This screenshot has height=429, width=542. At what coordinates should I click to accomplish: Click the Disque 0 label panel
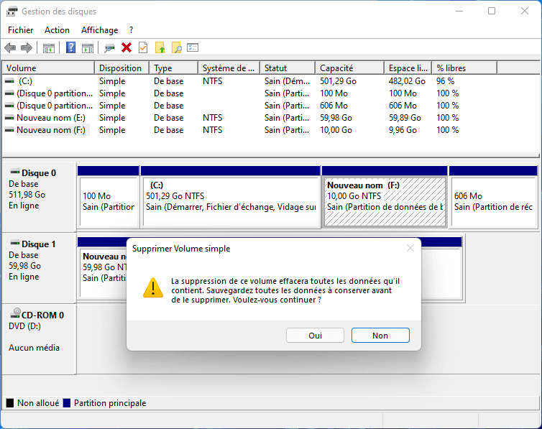pyautogui.click(x=39, y=197)
